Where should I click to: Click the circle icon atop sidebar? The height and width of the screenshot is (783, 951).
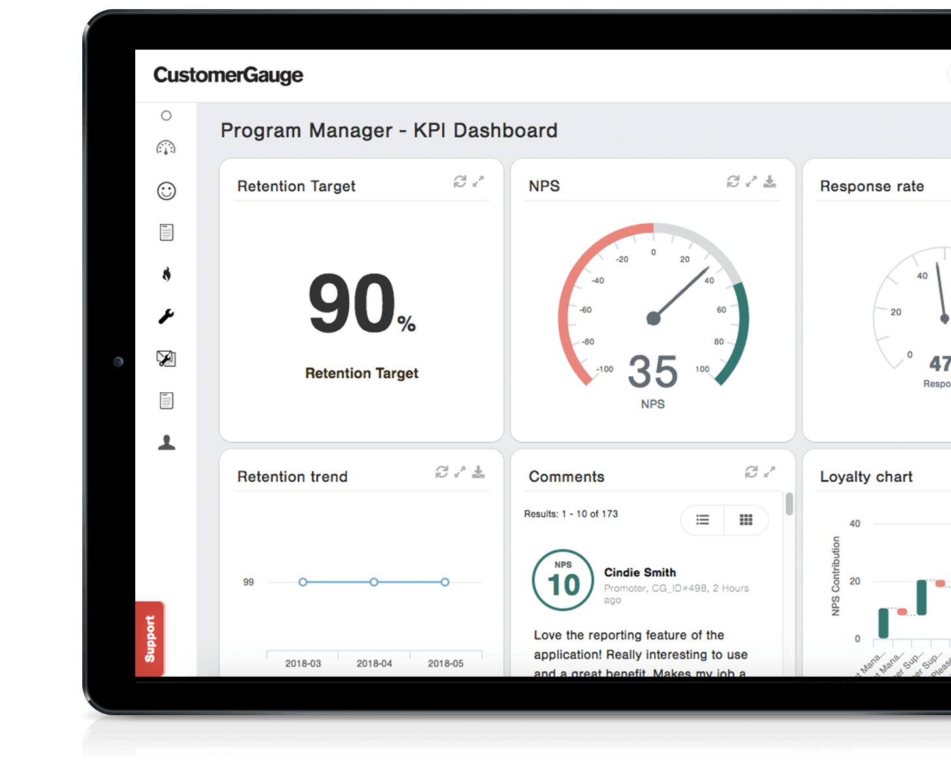click(x=166, y=115)
